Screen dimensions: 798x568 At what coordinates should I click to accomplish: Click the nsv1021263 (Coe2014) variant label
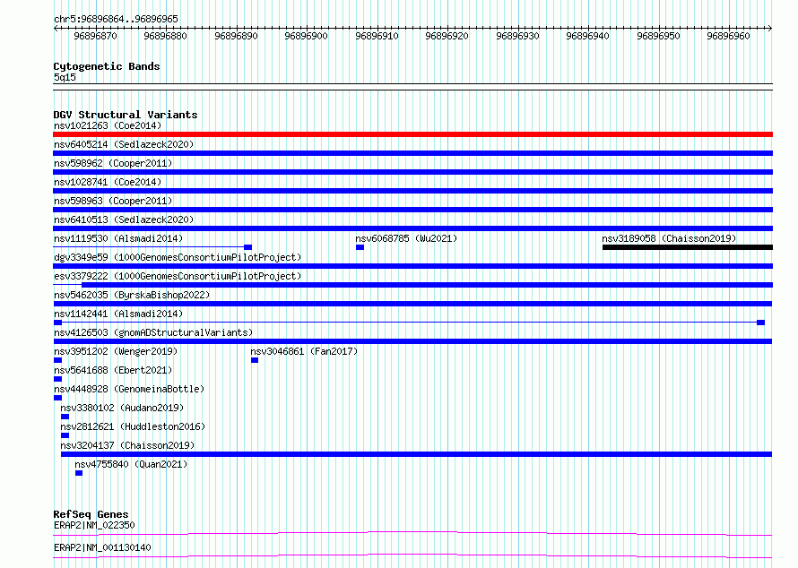coord(108,125)
